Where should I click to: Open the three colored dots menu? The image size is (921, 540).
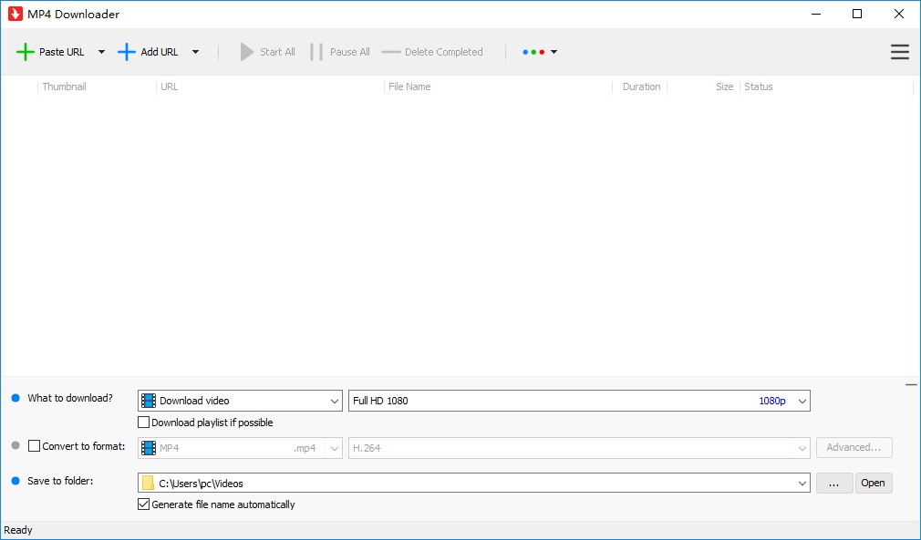(539, 52)
